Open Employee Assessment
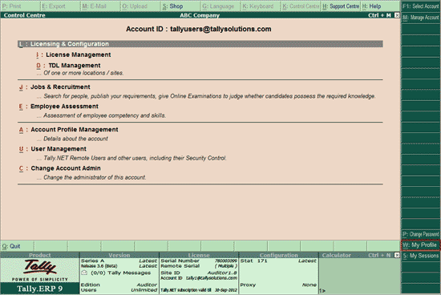 64,107
